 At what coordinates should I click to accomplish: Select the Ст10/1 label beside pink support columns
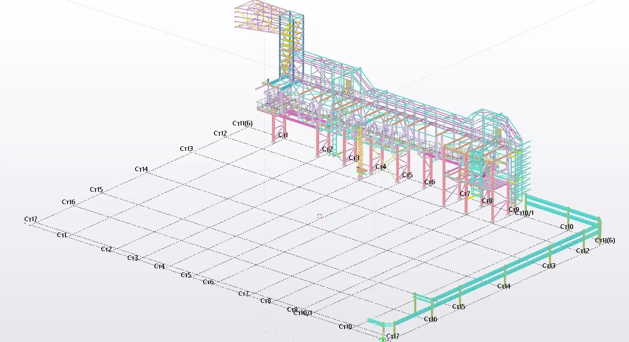524,213
